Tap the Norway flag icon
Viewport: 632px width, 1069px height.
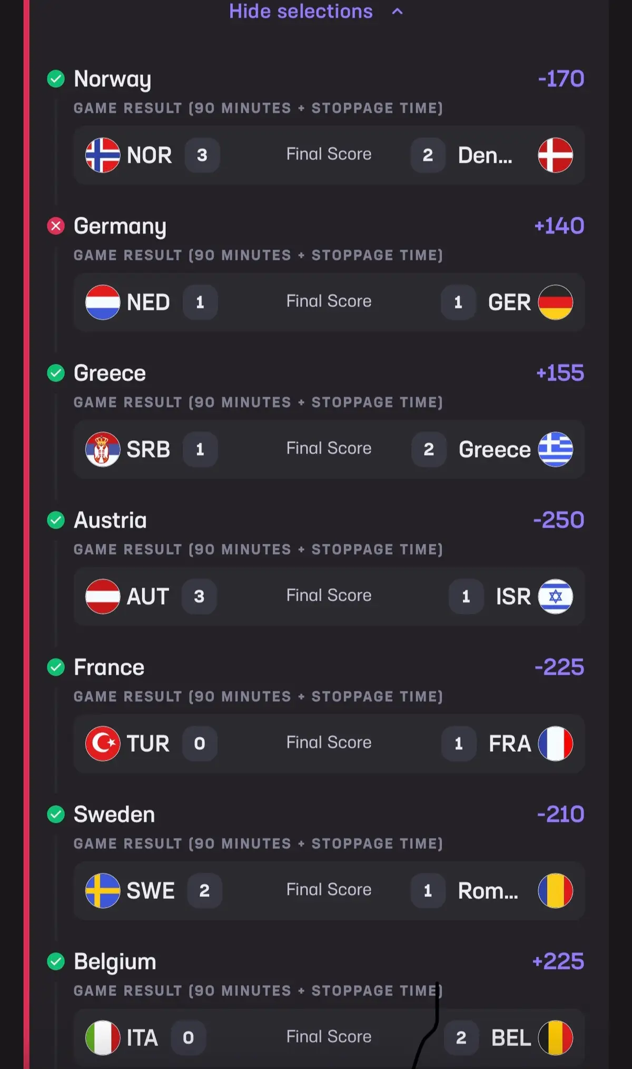(103, 155)
